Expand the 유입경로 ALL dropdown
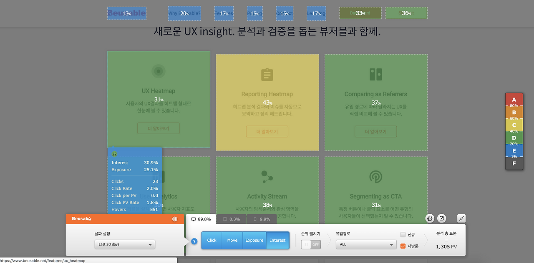This screenshot has height=263, width=534. click(366, 244)
